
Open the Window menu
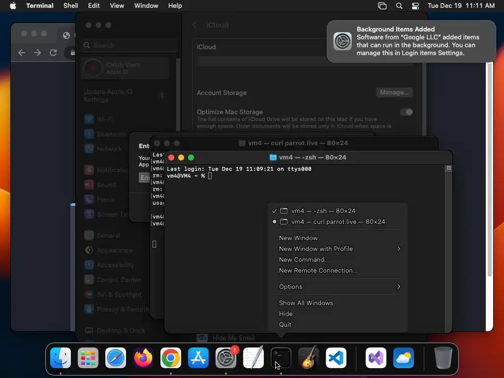pos(146,6)
